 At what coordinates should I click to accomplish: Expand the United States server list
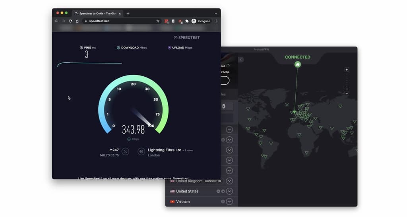point(229,191)
